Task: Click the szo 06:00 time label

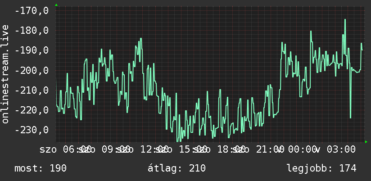Action: (65, 149)
